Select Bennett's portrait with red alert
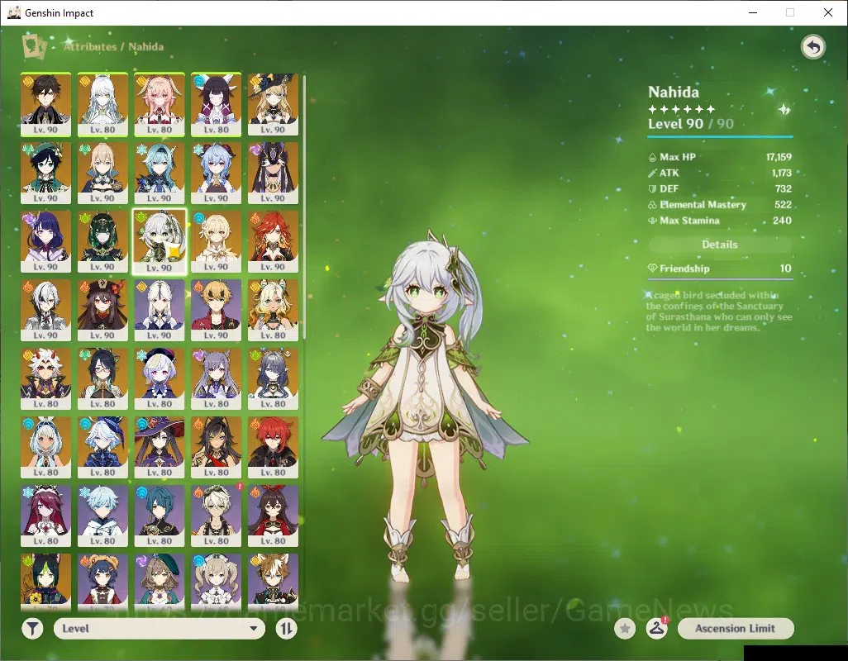848x661 pixels. (x=217, y=516)
